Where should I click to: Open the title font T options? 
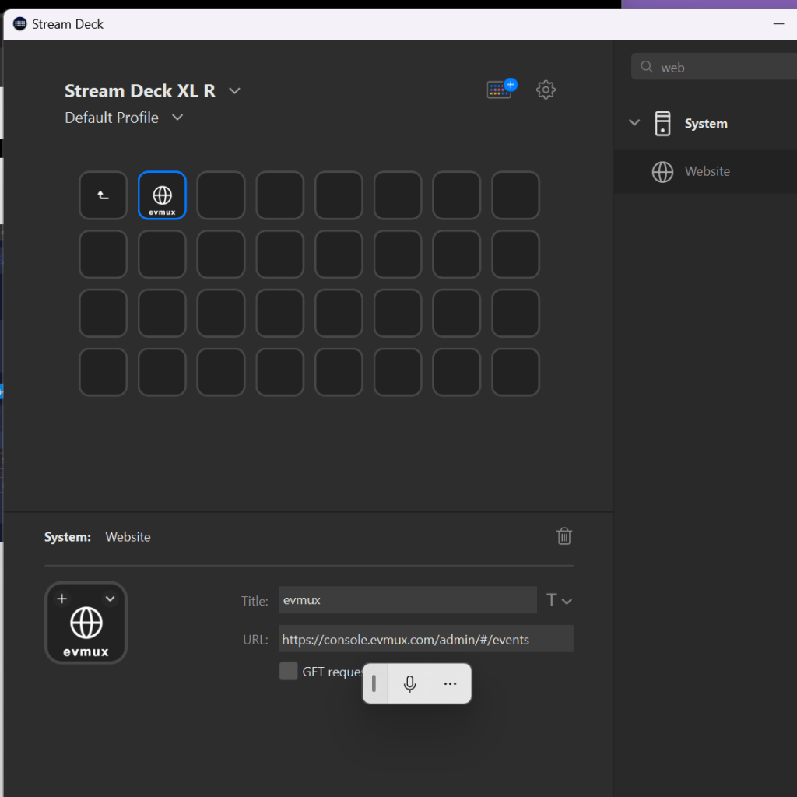click(559, 600)
